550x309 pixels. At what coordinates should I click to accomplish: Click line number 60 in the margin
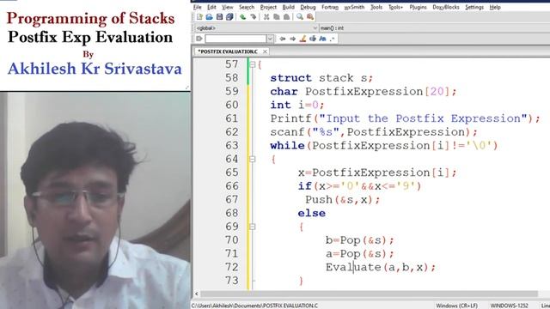(232, 105)
